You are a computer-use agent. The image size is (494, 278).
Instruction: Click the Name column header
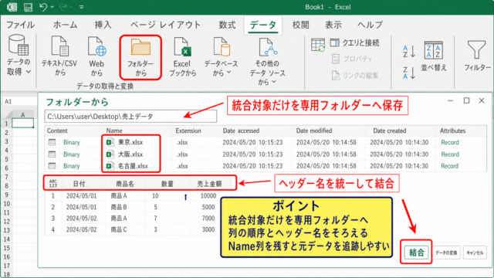pyautogui.click(x=114, y=131)
